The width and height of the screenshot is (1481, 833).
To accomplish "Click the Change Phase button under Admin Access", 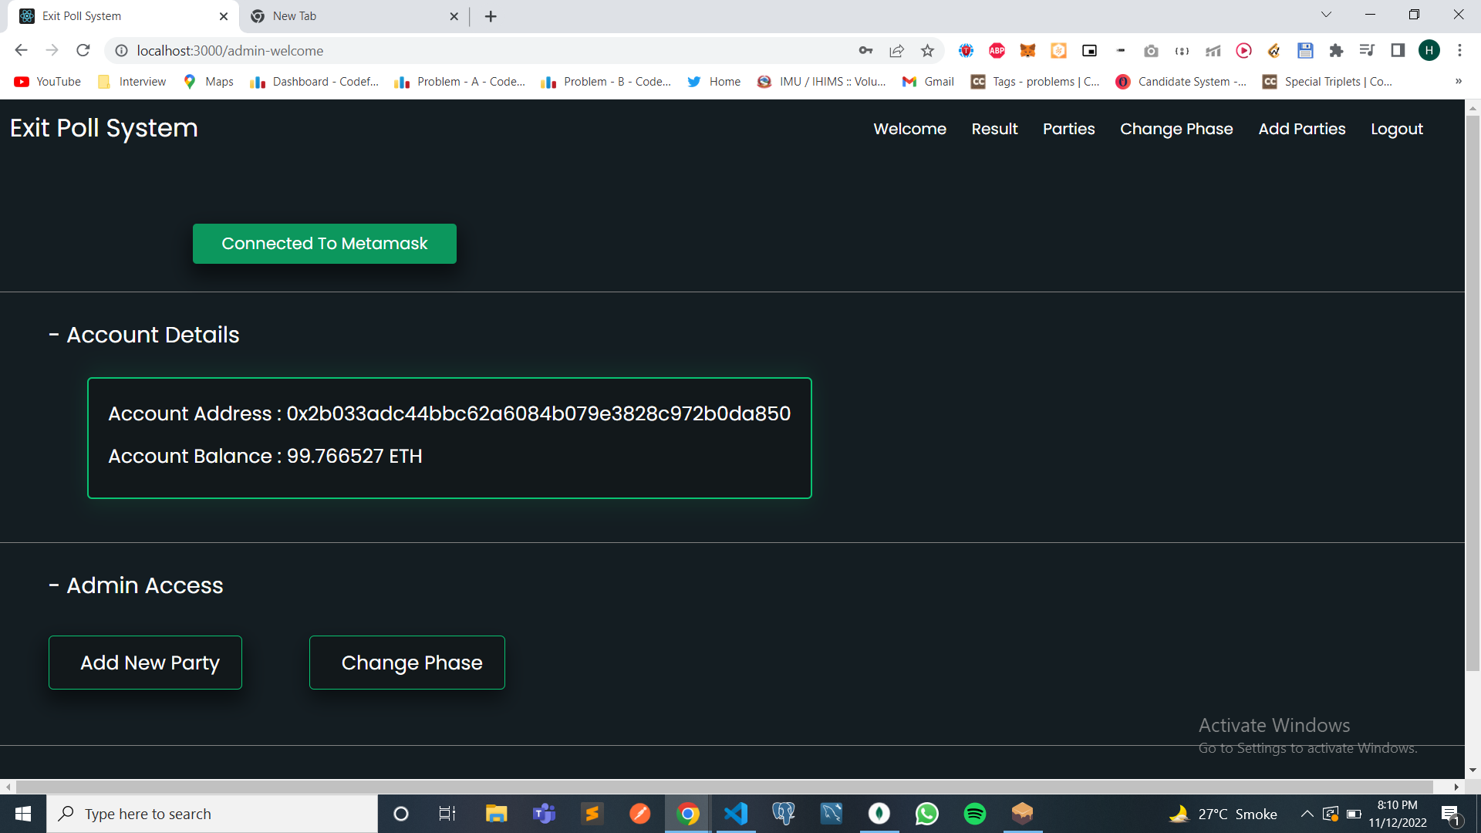I will click(407, 663).
